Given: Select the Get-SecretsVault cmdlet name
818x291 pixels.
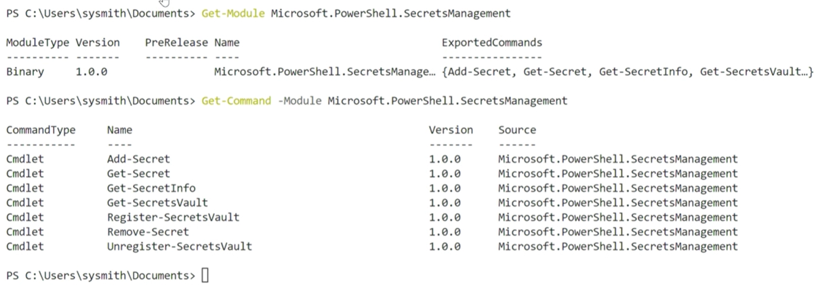Looking at the screenshot, I should (157, 202).
